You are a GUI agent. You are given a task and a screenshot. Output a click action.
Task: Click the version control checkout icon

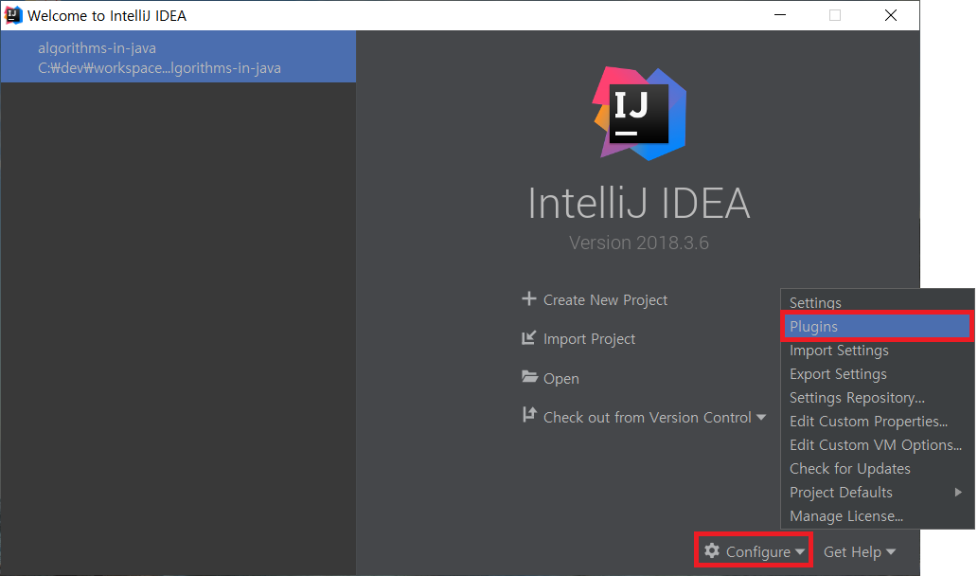click(529, 415)
